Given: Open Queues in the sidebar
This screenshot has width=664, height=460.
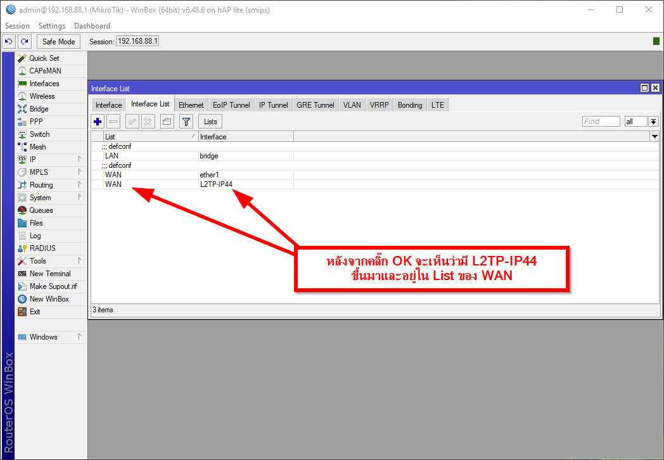Looking at the screenshot, I should click(51, 210).
